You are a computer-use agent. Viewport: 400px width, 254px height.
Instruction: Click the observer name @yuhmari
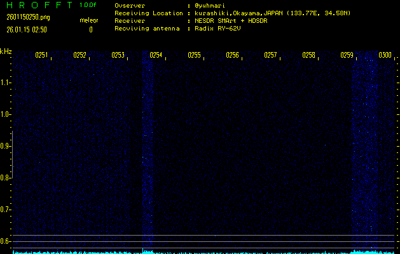click(x=210, y=6)
